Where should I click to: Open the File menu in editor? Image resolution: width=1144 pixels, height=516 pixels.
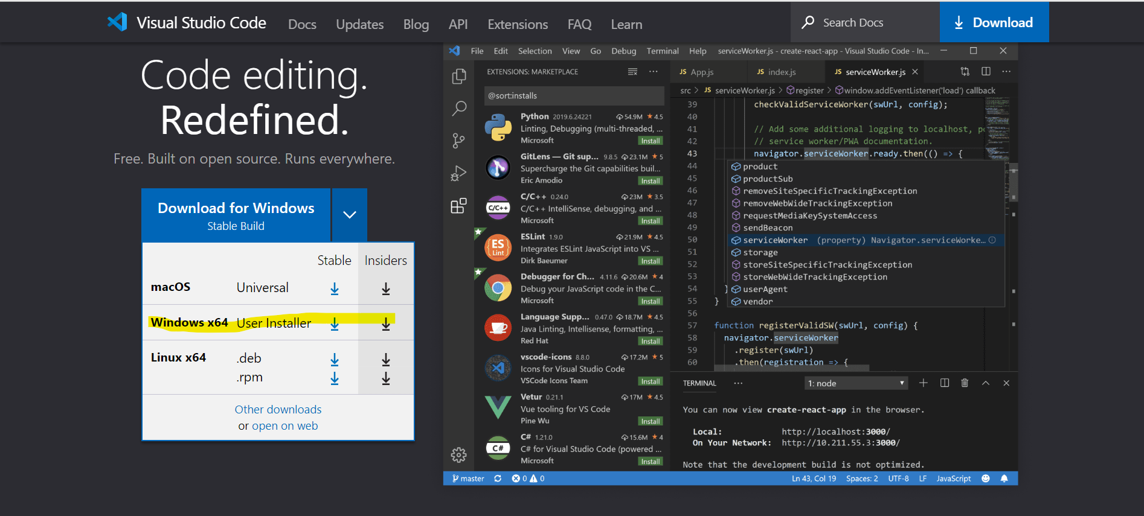pyautogui.click(x=477, y=51)
